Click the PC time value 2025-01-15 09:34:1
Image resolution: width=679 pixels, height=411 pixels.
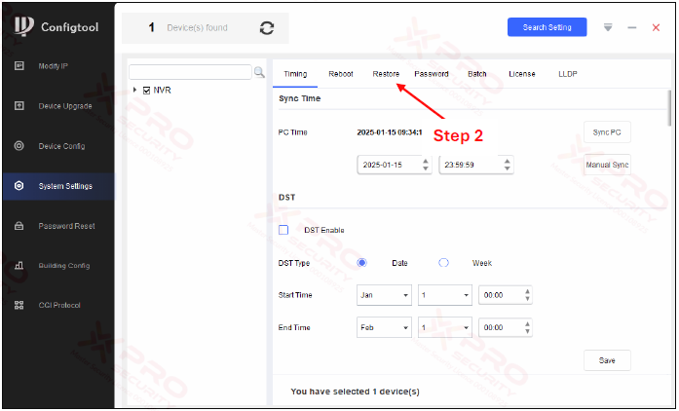[390, 132]
